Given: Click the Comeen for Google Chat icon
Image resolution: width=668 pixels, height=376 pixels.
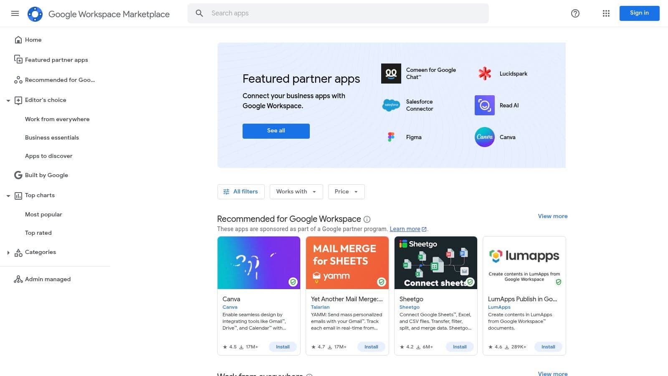Looking at the screenshot, I should 391,73.
